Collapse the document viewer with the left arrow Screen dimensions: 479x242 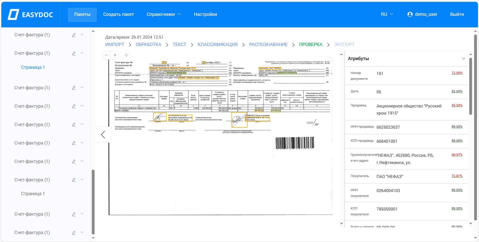[x=103, y=134]
